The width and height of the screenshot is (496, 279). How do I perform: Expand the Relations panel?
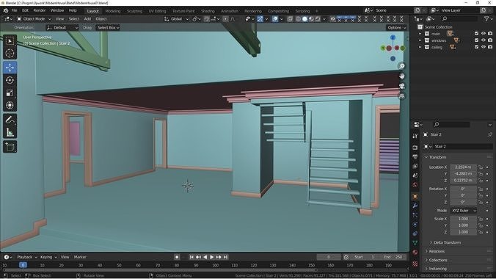pyautogui.click(x=437, y=251)
